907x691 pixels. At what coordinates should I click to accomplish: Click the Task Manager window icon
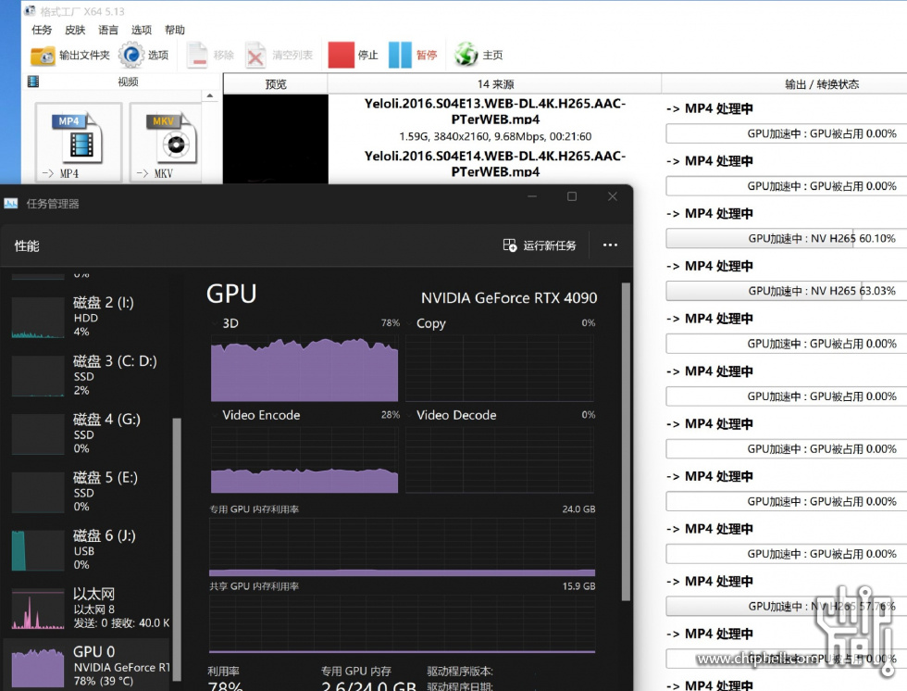coord(10,203)
